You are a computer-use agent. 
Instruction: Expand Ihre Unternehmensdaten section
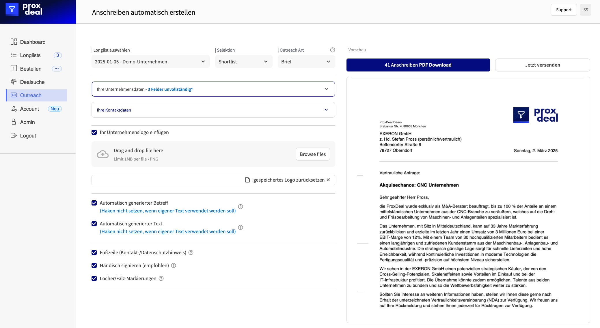pyautogui.click(x=213, y=89)
